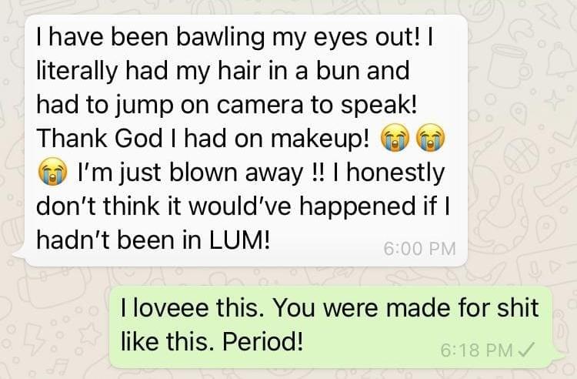Viewport: 577px width, 379px height.
Task: Click the crying emoji before 'I'm just blown away'
Action: tap(52, 171)
